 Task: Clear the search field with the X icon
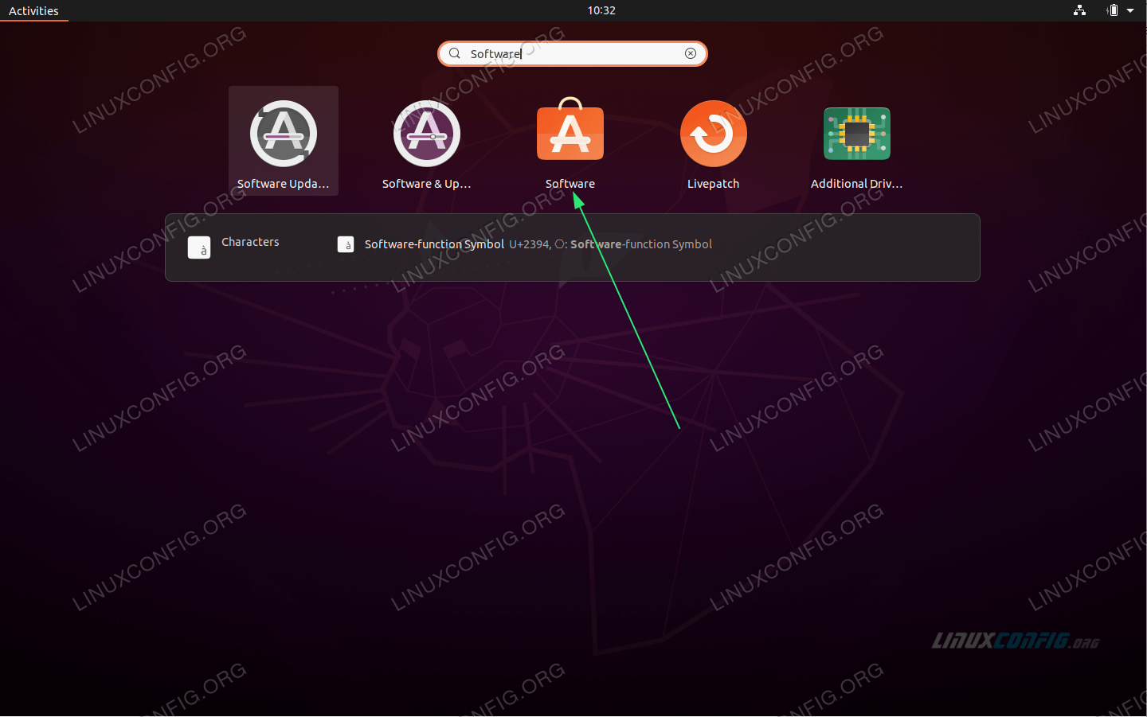click(x=691, y=53)
